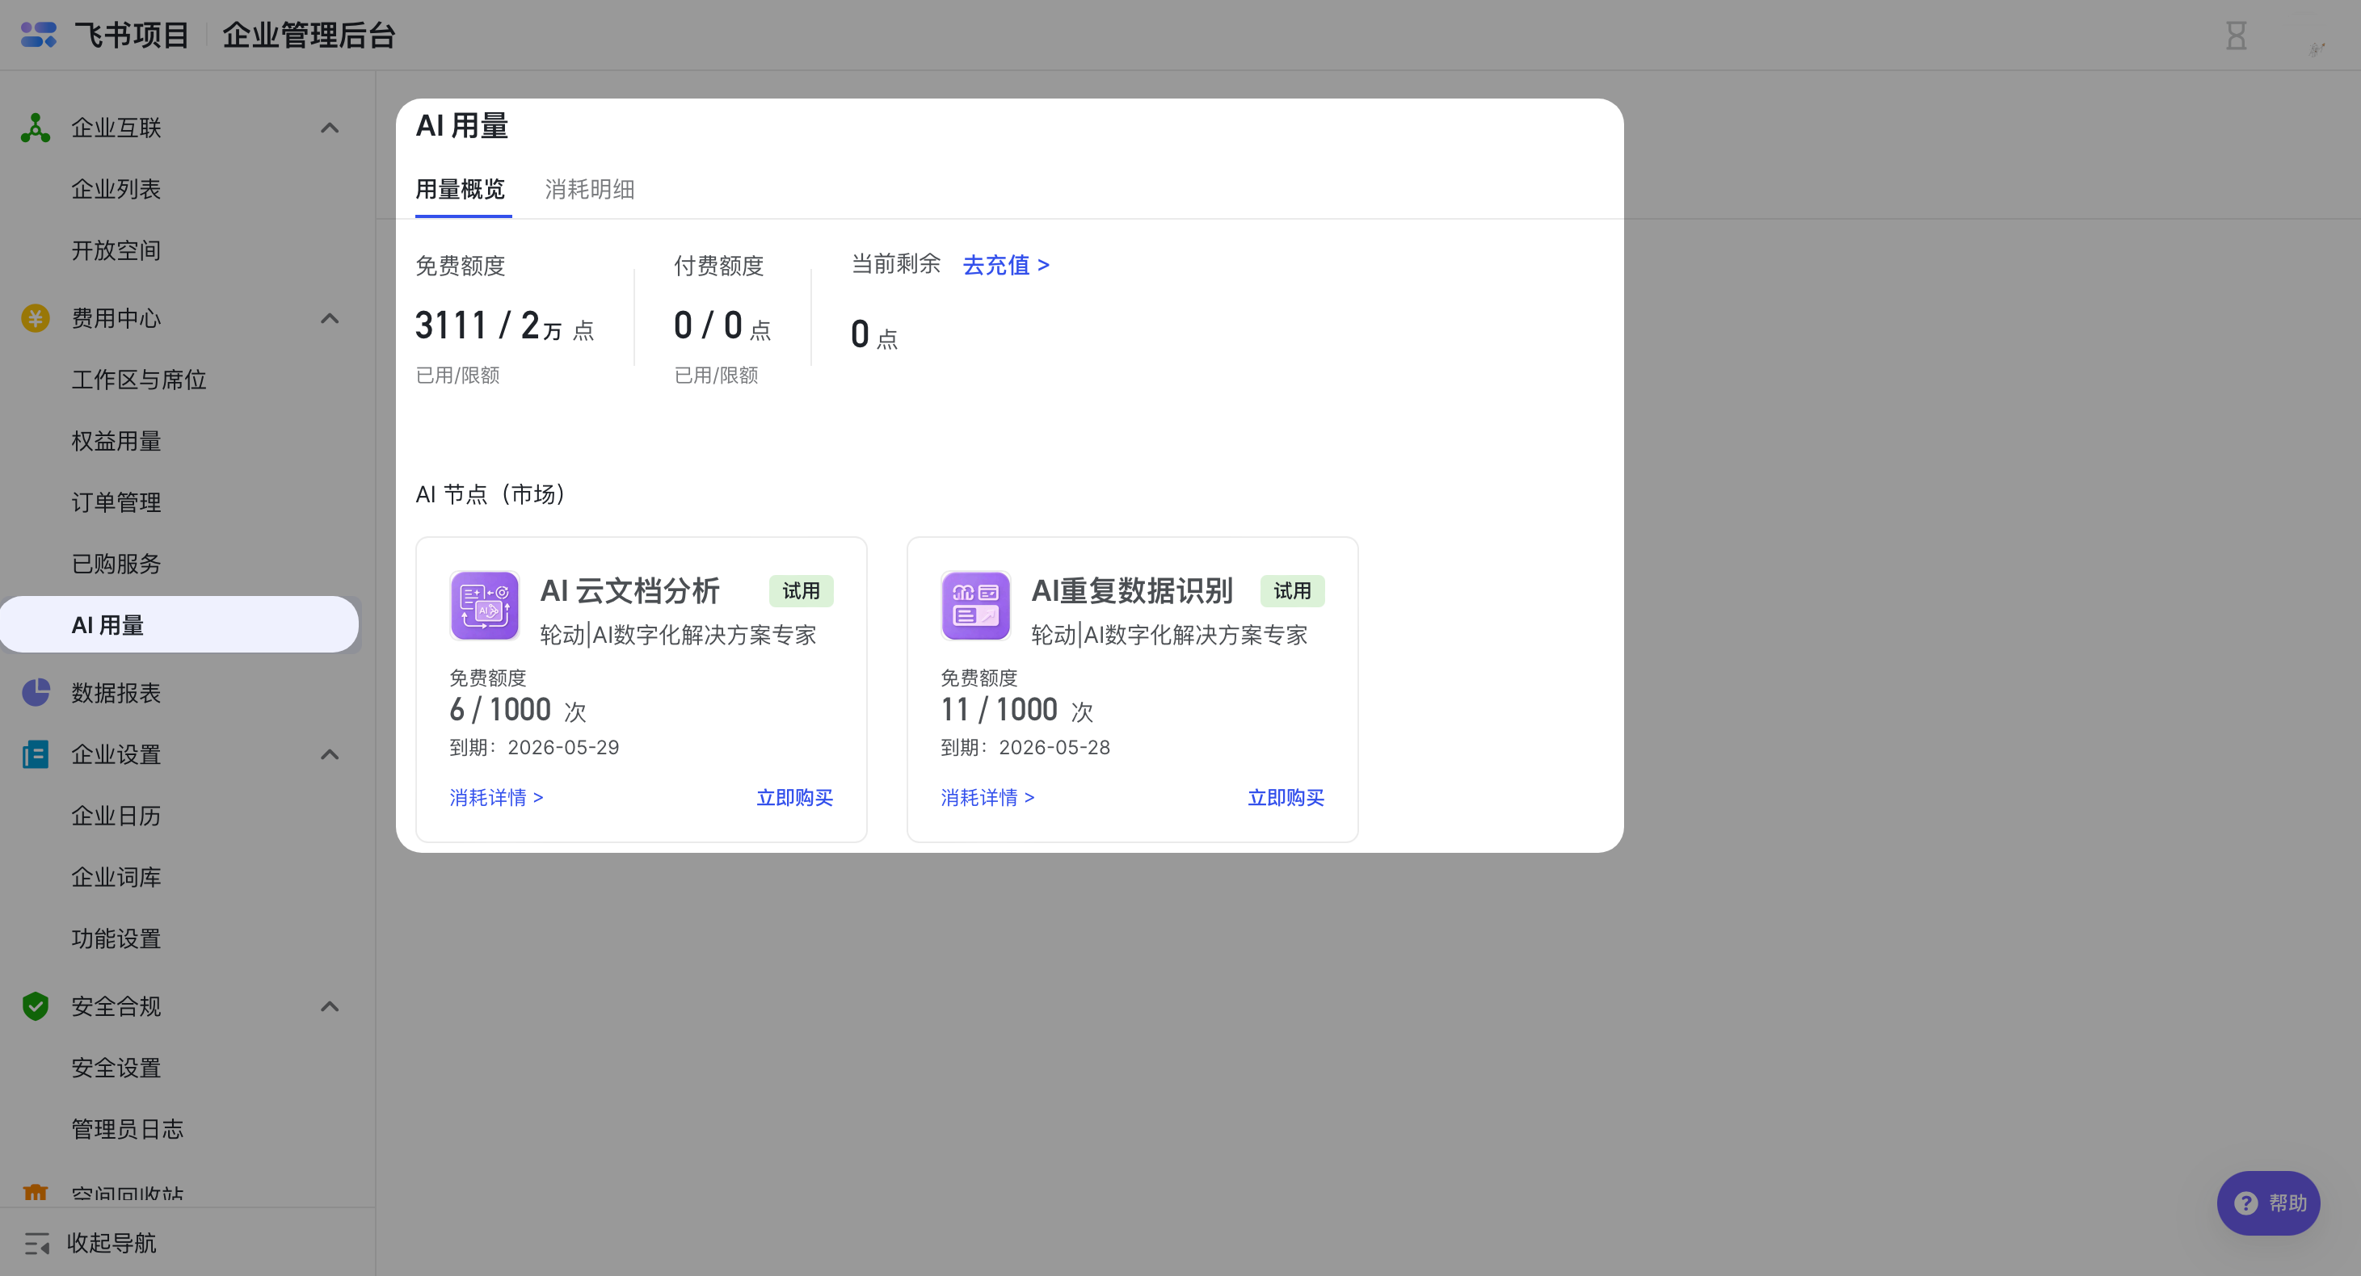Collapse the 费用中心 section chevron
This screenshot has height=1276, width=2361.
point(330,318)
